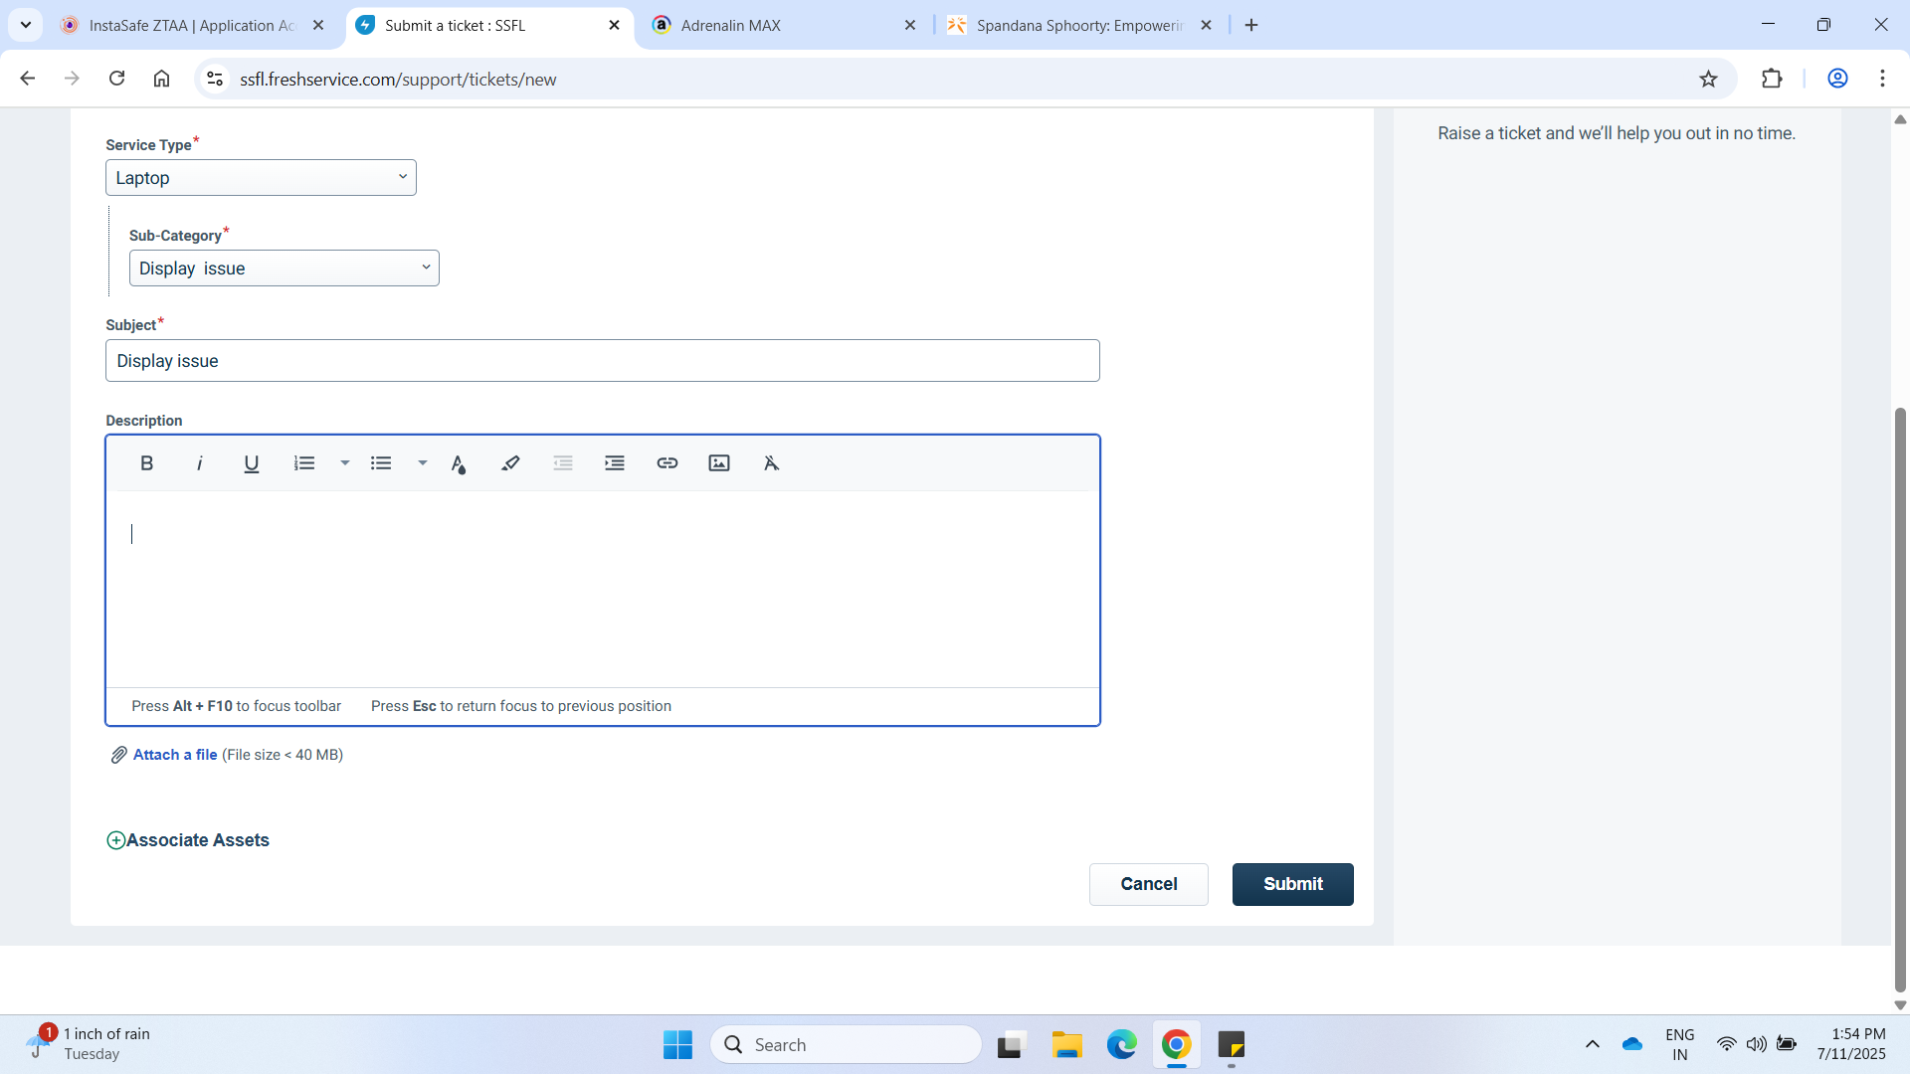Toggle underline formatting in editor toolbar

tap(252, 463)
